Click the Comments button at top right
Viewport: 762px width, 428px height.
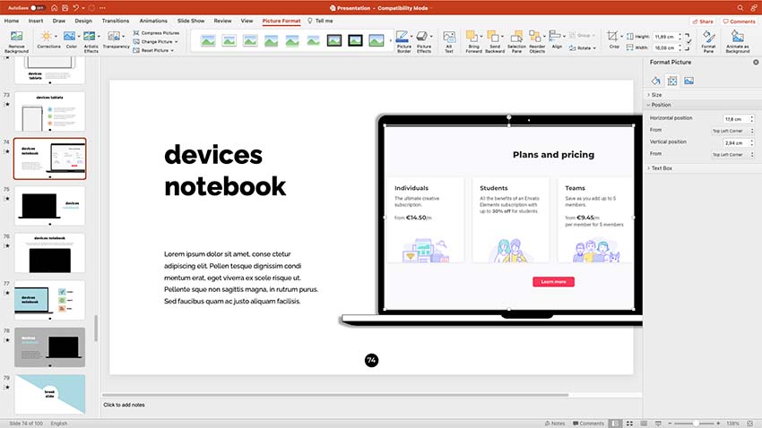coord(739,21)
